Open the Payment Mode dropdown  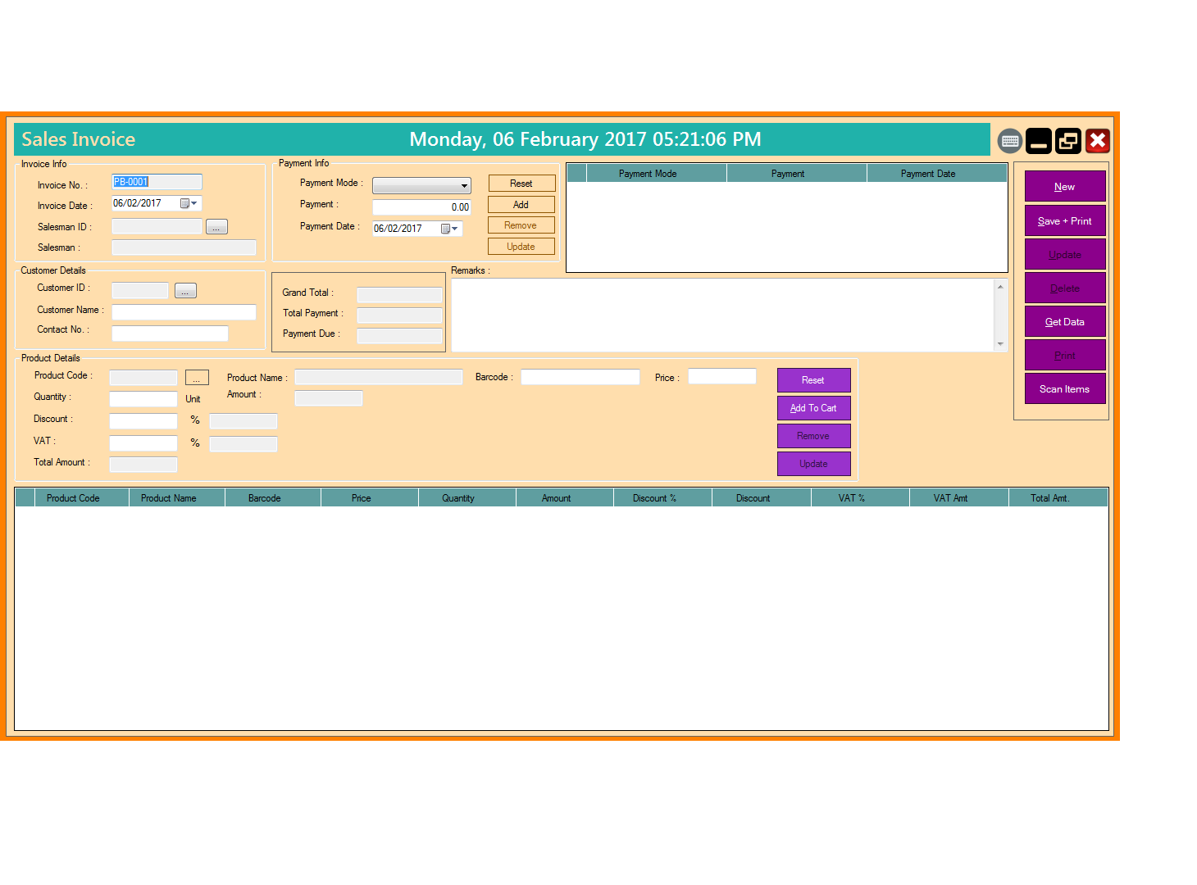tap(463, 185)
